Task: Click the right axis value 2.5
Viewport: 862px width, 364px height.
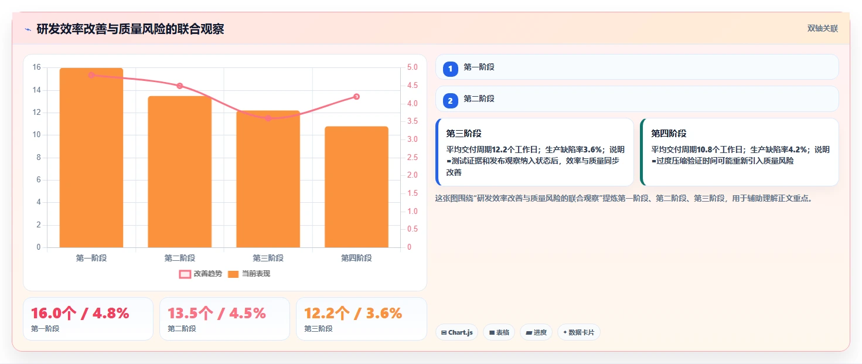Action: pos(413,158)
